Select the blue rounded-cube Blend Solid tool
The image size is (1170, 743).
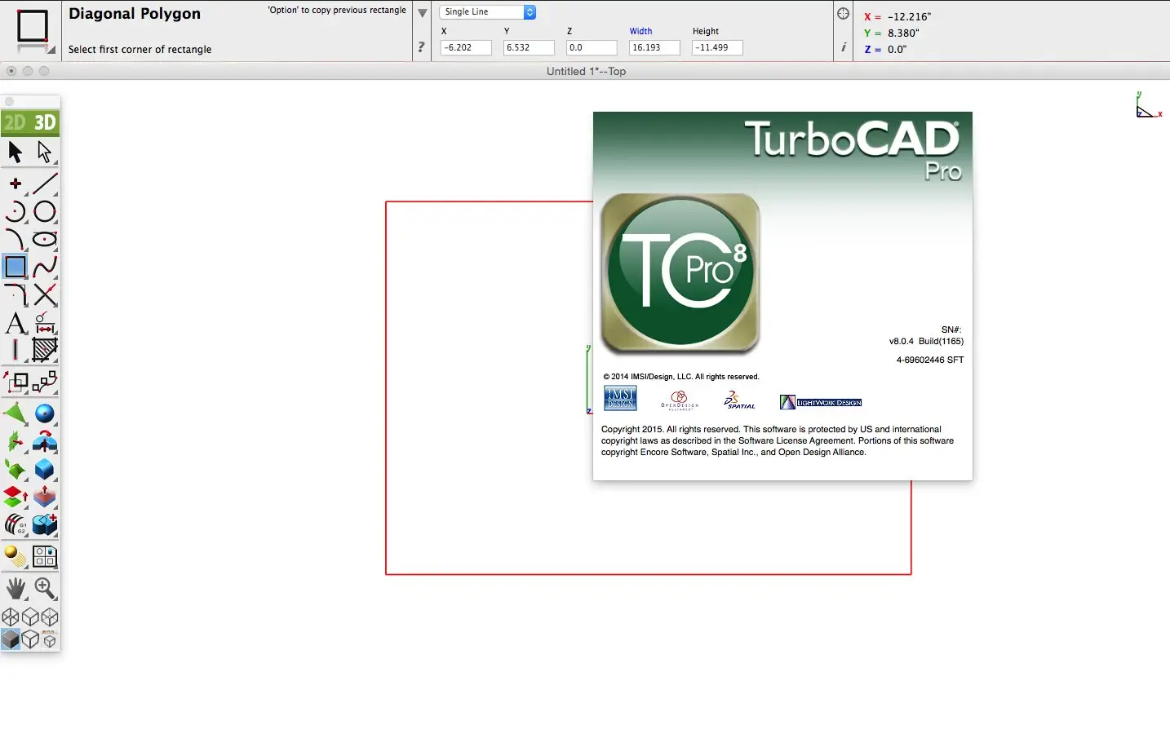point(45,470)
